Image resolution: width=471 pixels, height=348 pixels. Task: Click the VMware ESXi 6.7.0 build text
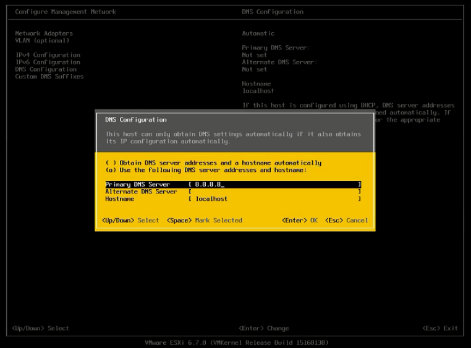237,342
